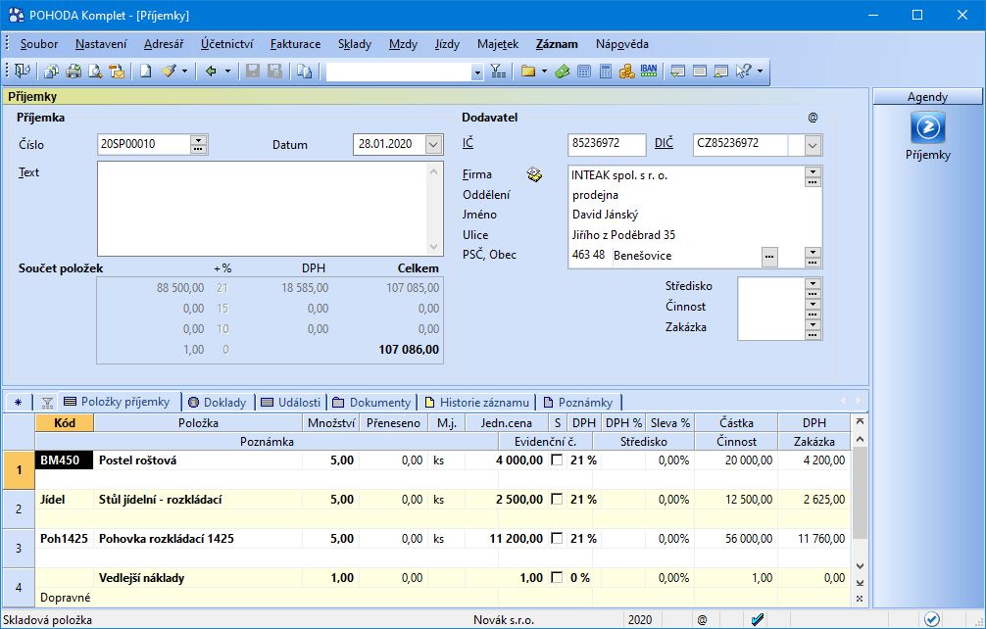Image resolution: width=986 pixels, height=629 pixels.
Task: Click the @ icon beside Dodavatel
Action: point(813,118)
